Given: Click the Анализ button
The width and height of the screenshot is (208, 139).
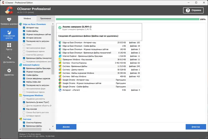Looking at the screenshot, I should pyautogui.click(x=66, y=127).
